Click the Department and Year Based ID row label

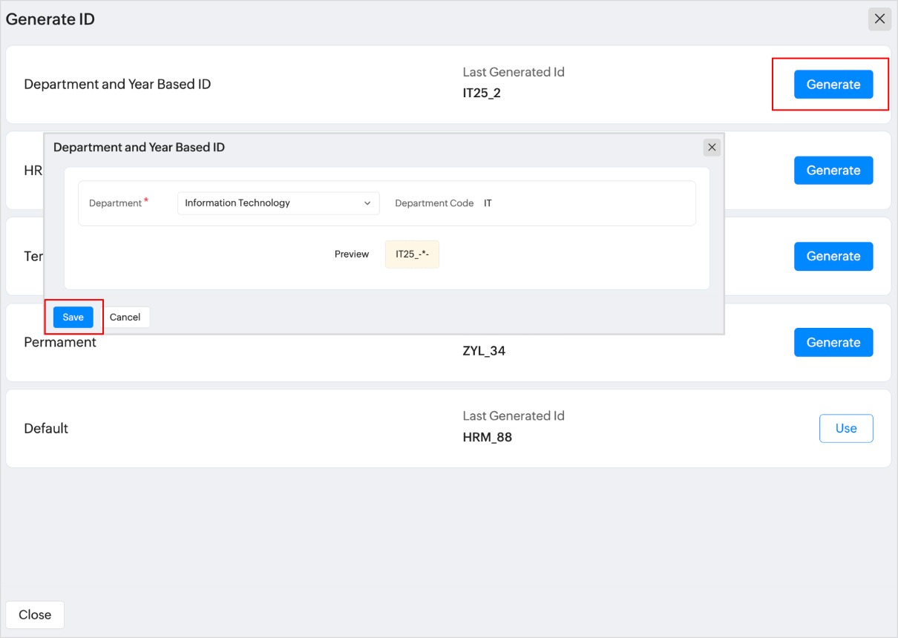(117, 85)
